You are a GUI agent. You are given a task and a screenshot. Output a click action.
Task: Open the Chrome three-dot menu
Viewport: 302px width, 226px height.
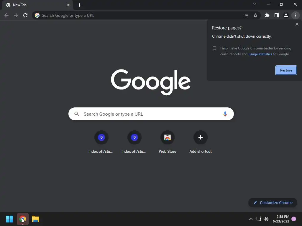click(296, 15)
